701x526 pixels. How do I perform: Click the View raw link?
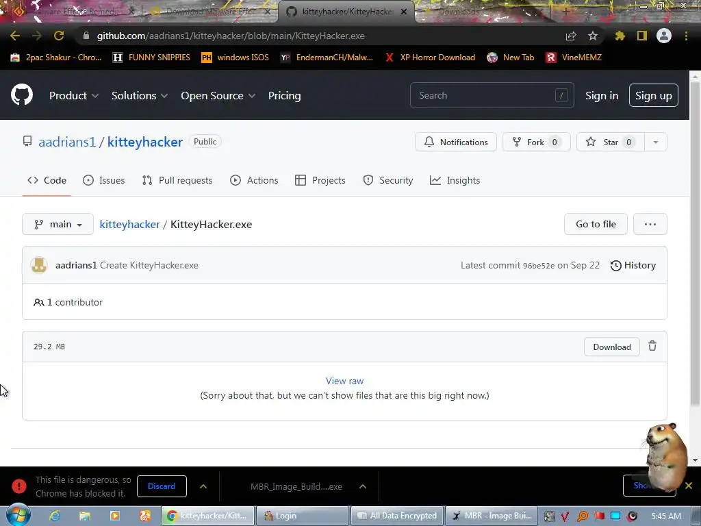click(345, 381)
